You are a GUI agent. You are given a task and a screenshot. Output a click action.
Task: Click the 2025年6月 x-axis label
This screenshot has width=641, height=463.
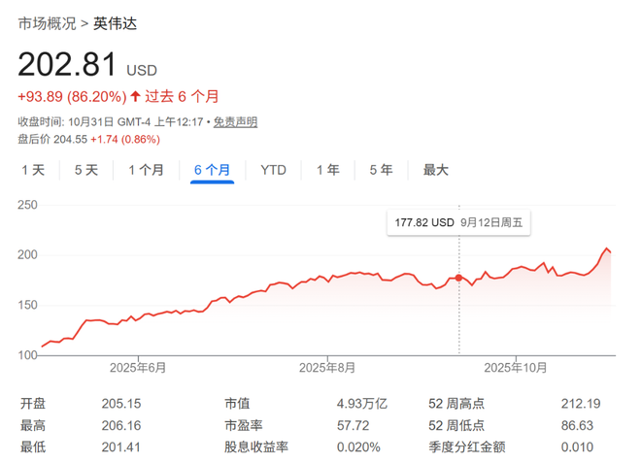(137, 367)
